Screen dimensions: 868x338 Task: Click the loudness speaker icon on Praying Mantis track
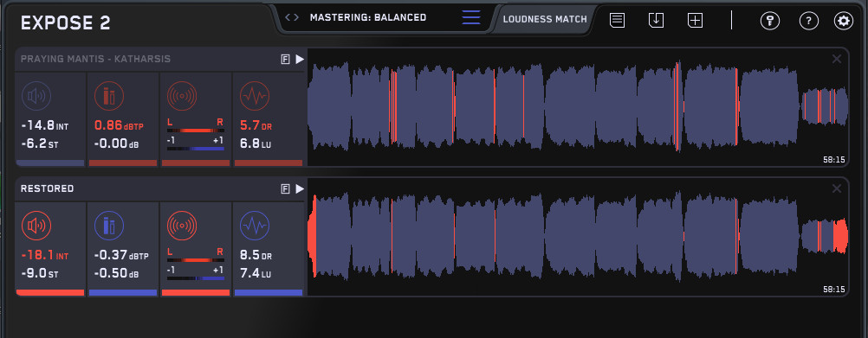point(36,96)
